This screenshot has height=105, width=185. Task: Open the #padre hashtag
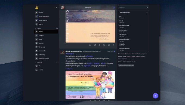pyautogui.click(x=96, y=63)
